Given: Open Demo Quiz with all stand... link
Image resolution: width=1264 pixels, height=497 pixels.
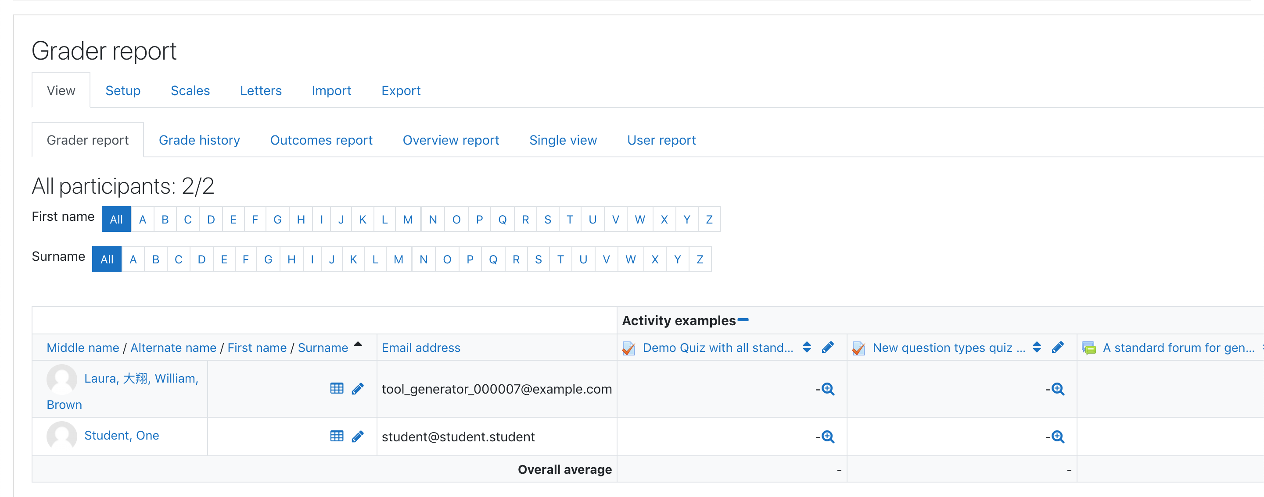Looking at the screenshot, I should (718, 348).
